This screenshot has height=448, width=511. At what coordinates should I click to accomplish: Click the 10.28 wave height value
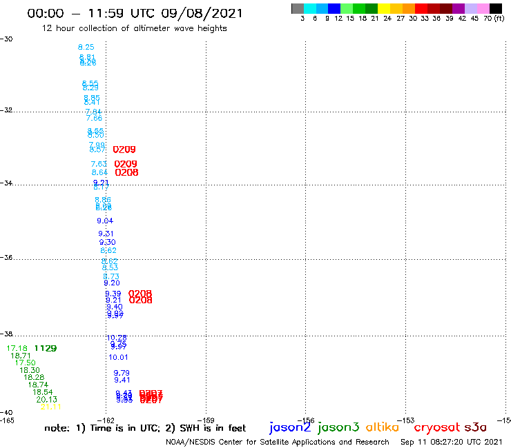pyautogui.click(x=117, y=338)
